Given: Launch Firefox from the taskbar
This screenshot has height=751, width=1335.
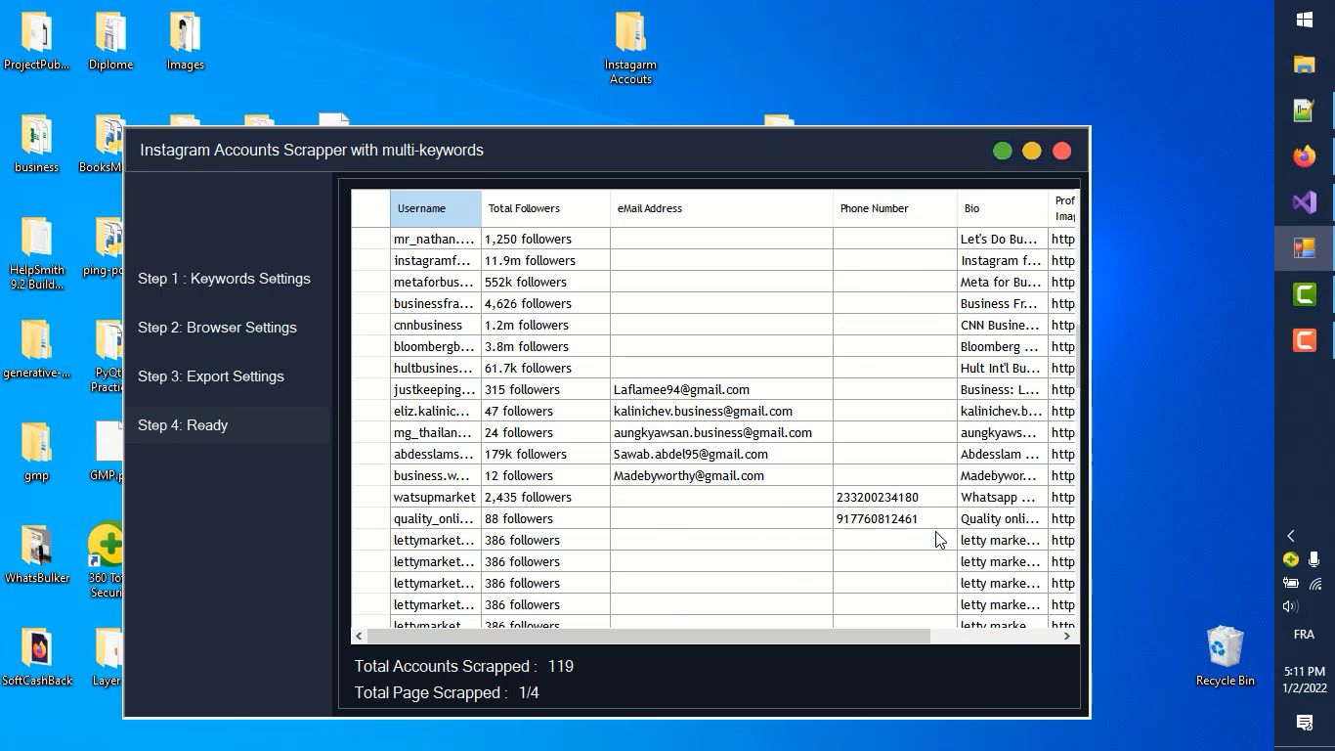Looking at the screenshot, I should point(1304,156).
